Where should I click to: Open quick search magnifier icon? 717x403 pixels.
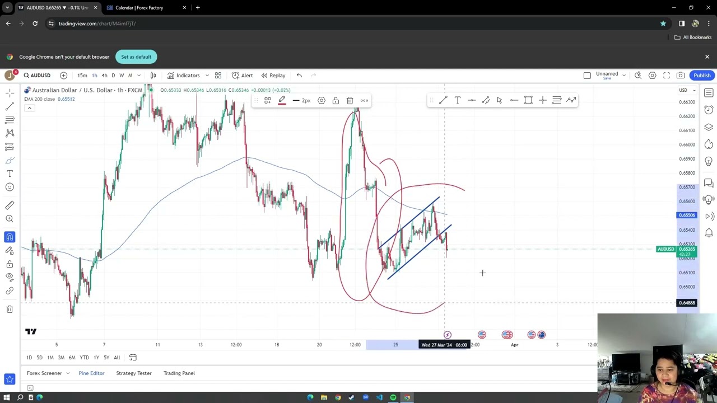[638, 76]
